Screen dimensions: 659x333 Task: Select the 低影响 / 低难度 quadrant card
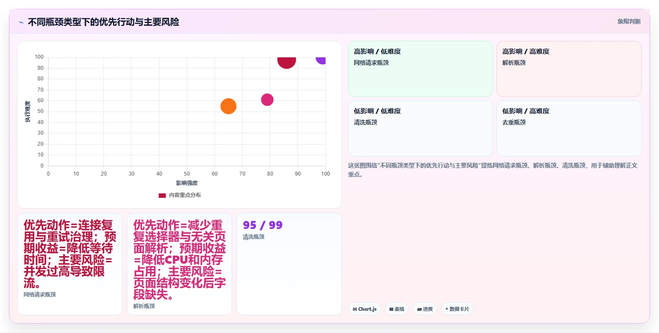click(x=420, y=128)
